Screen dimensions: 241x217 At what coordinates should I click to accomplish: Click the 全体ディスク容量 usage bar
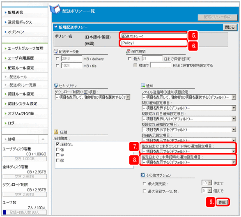click(25, 177)
